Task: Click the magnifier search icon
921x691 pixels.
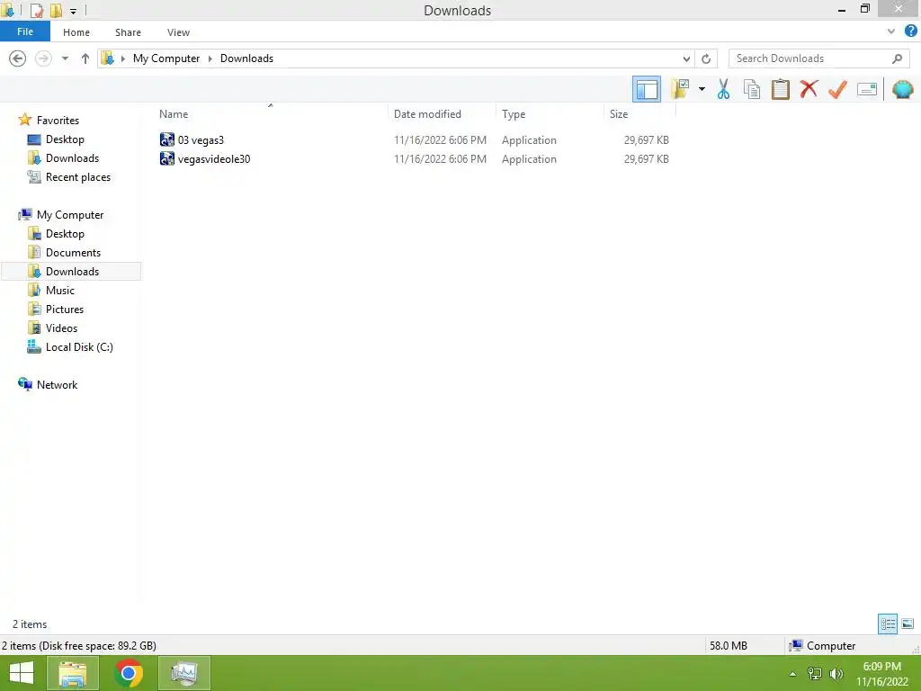Action: (897, 58)
